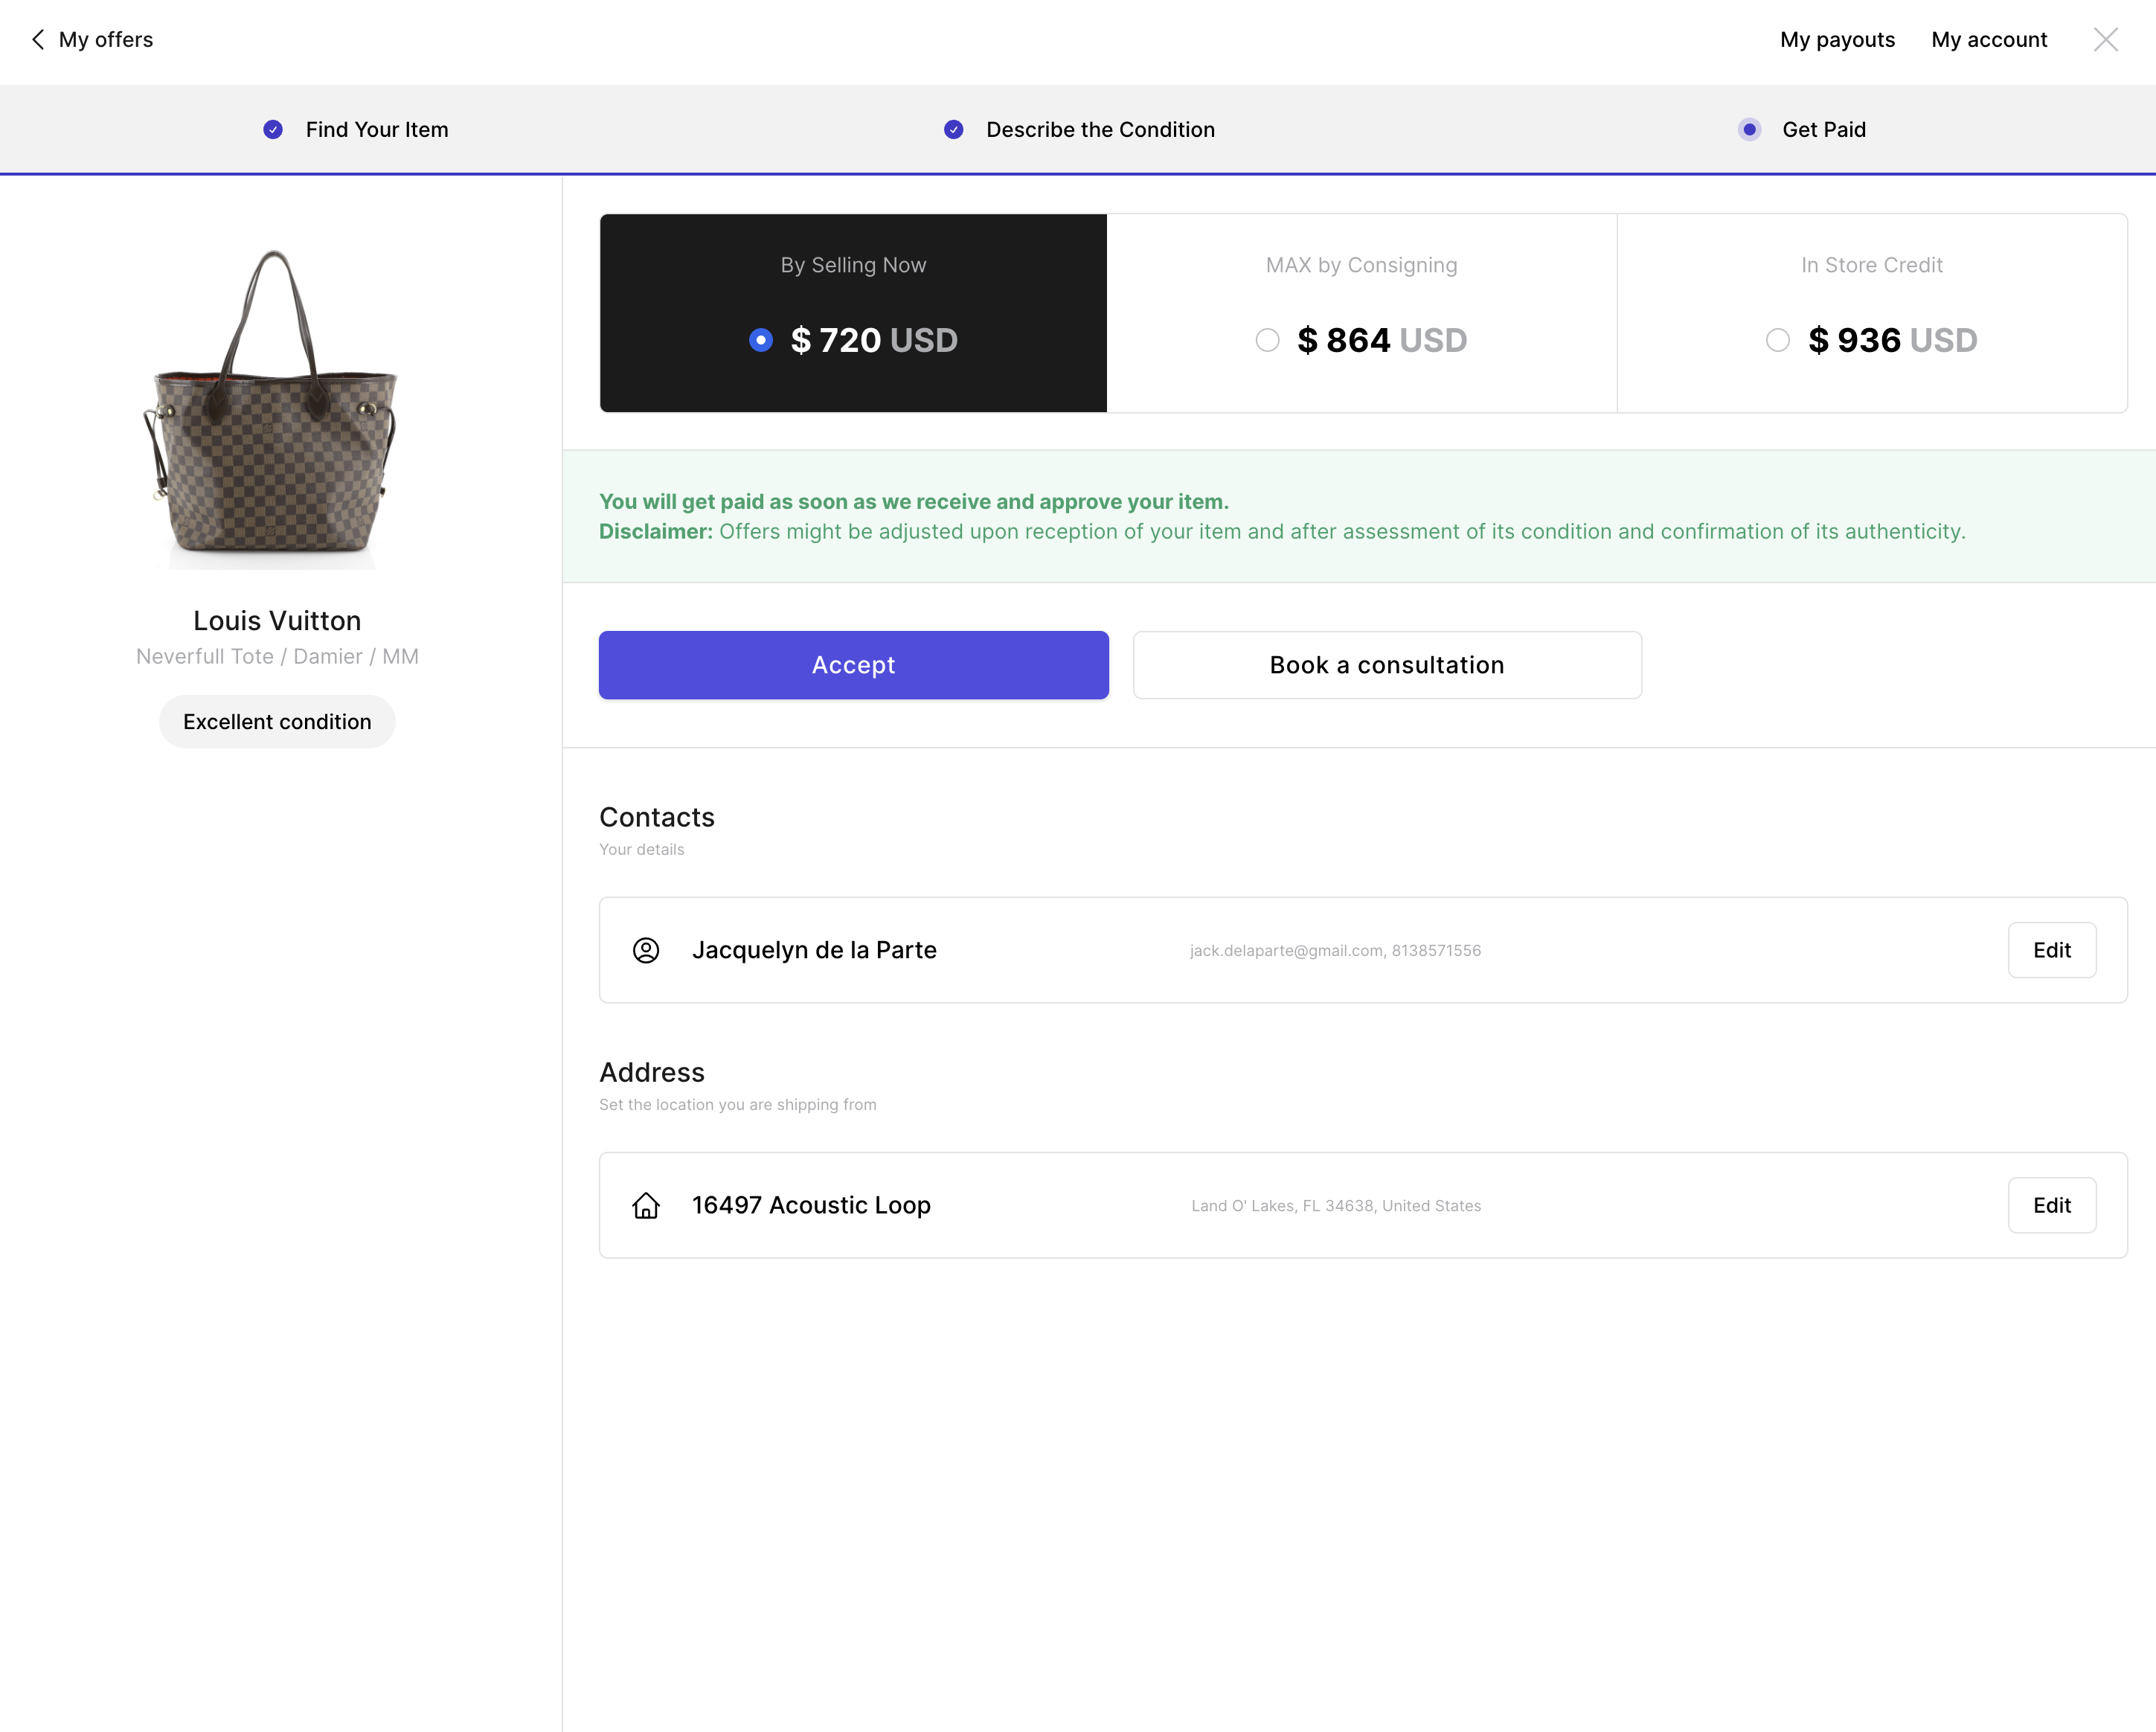Accept the offer
Screen dimensions: 2156x1732
coord(853,665)
